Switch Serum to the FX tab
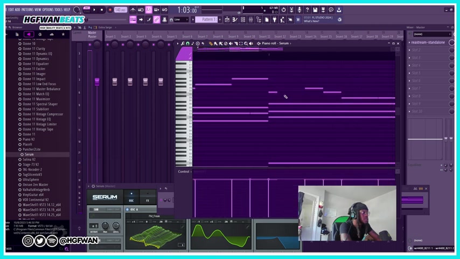The height and width of the screenshot is (259, 460). pyautogui.click(x=148, y=197)
